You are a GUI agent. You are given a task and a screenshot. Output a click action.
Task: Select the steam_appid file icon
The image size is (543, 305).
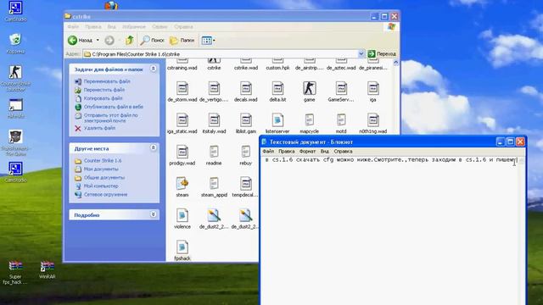(214, 184)
